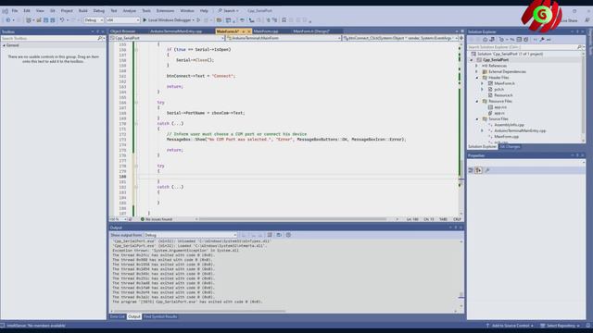Click Property Pages wrench in Properties
Image resolution: width=593 pixels, height=333 pixels.
487,170
